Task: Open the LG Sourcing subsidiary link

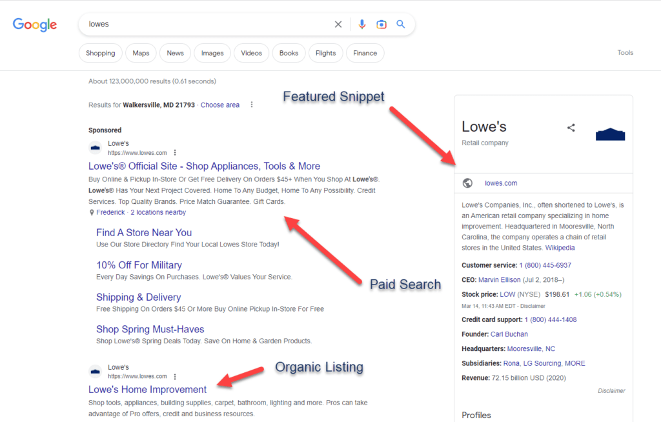Action: click(x=542, y=363)
